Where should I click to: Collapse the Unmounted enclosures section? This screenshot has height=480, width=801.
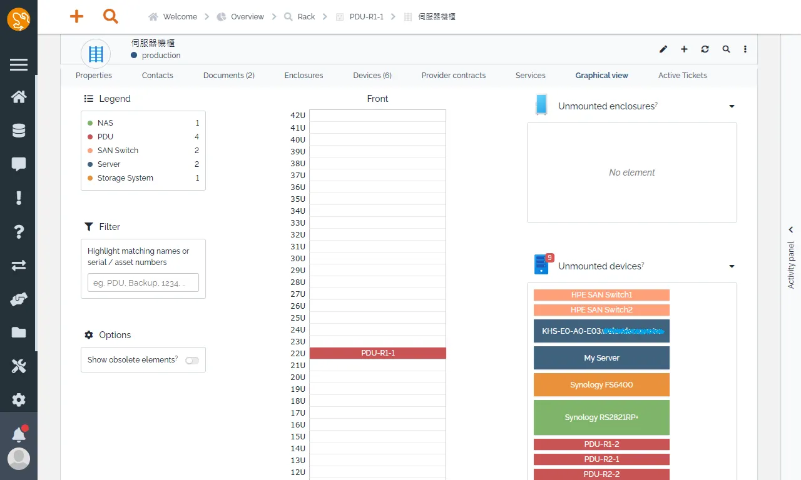[x=732, y=107]
